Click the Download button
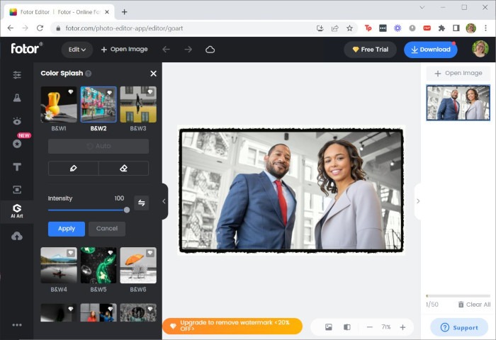The width and height of the screenshot is (496, 340). pyautogui.click(x=430, y=50)
